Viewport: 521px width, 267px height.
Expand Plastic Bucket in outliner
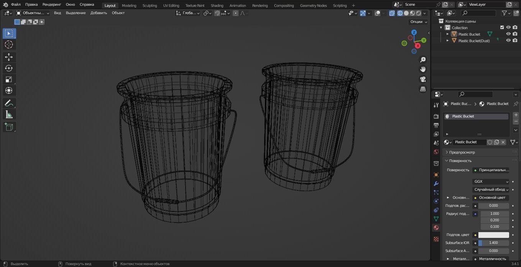[447, 34]
